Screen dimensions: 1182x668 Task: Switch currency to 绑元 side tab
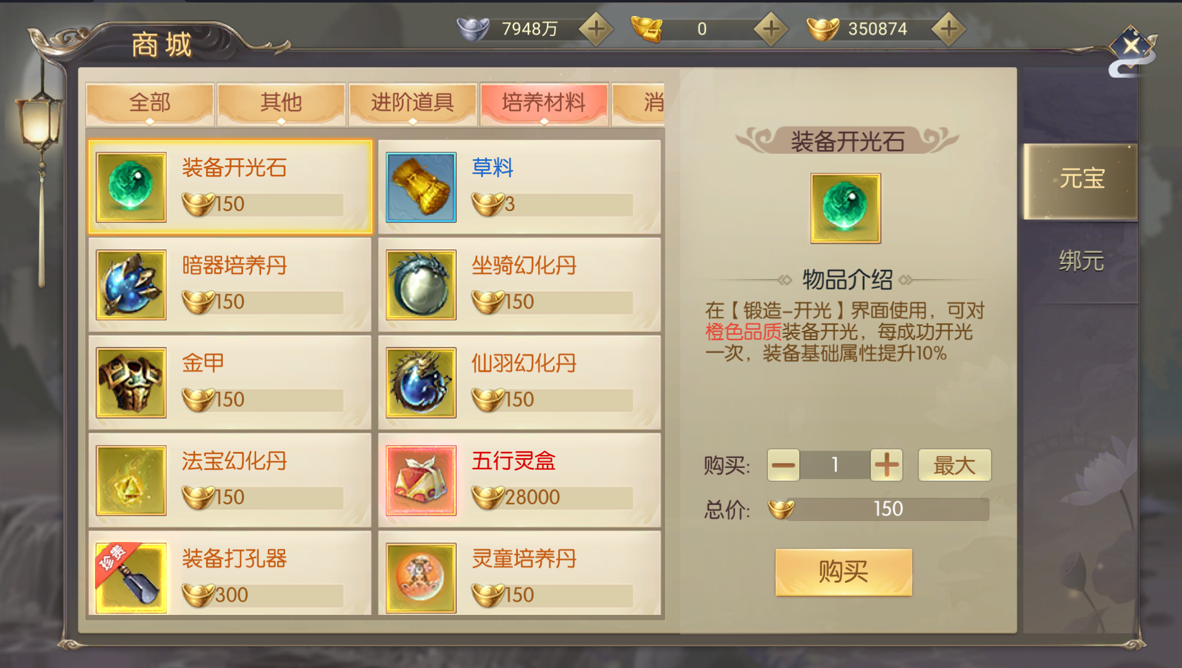1080,261
